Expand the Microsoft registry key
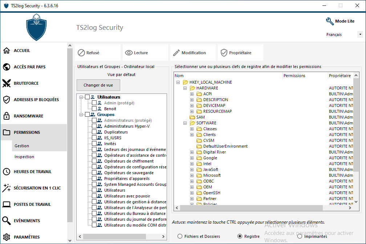 (x=192, y=175)
